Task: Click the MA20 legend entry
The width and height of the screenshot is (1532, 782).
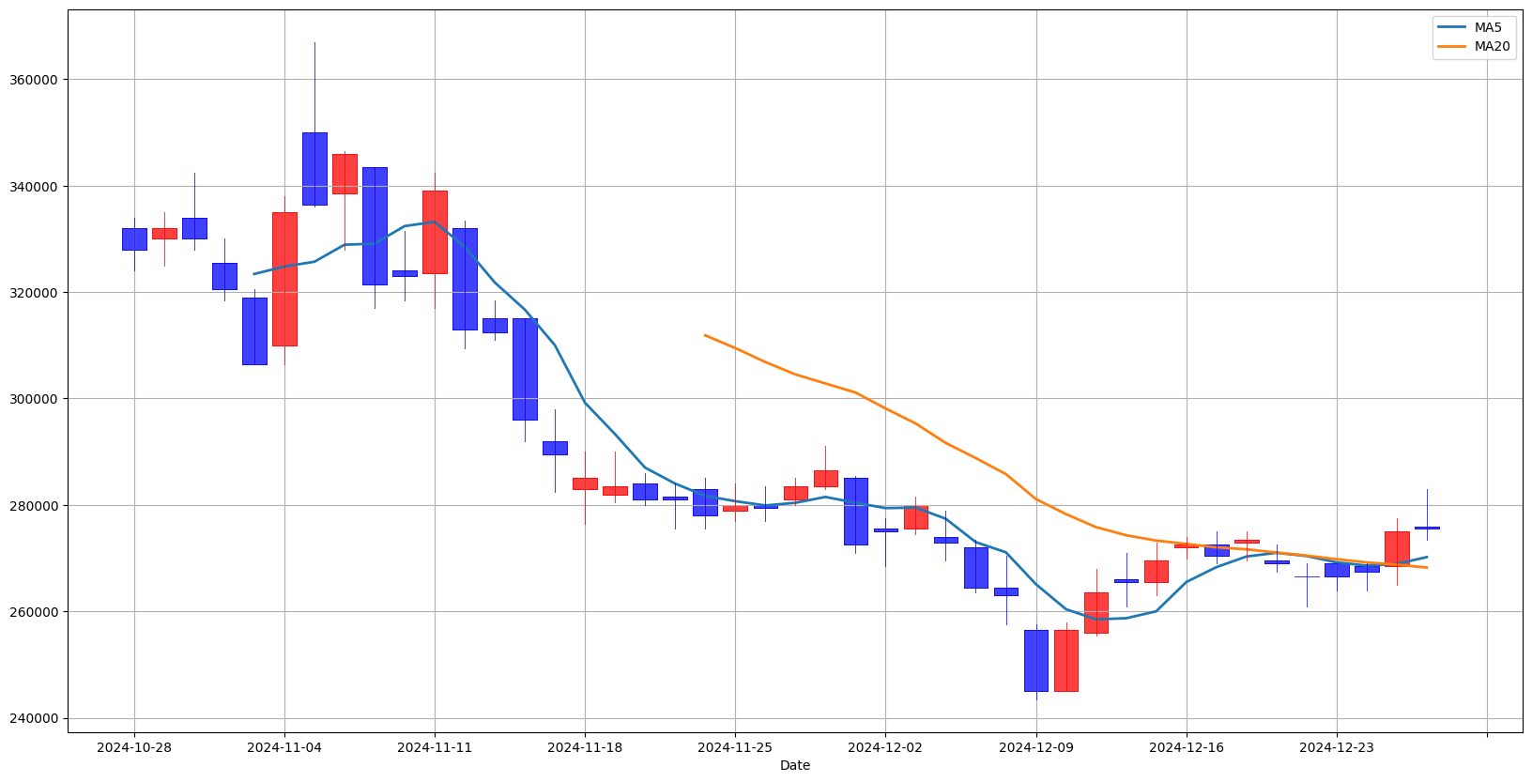Action: [x=1475, y=47]
